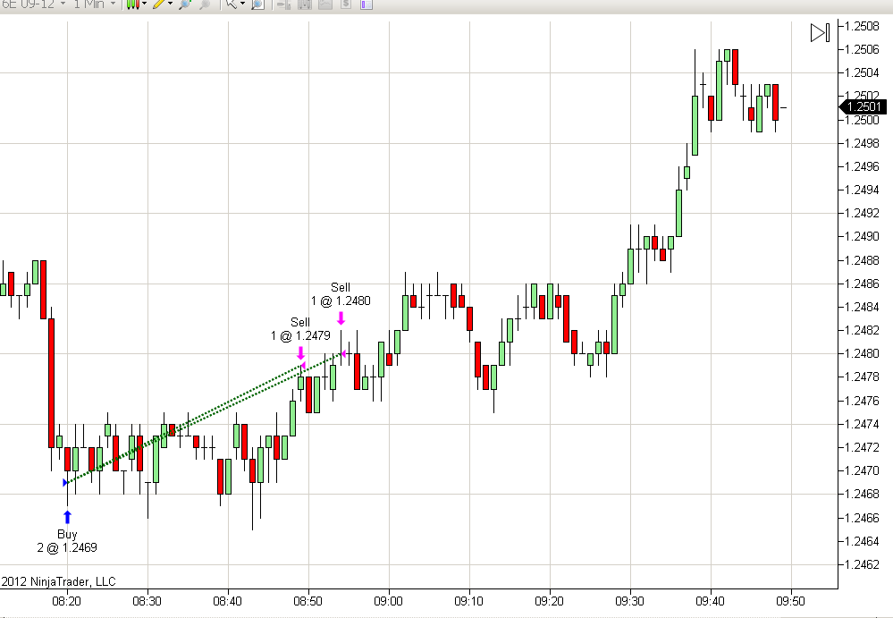The height and width of the screenshot is (618, 893).
Task: Click the 'Sell 1 @ 1.2479' label
Action: click(x=300, y=328)
